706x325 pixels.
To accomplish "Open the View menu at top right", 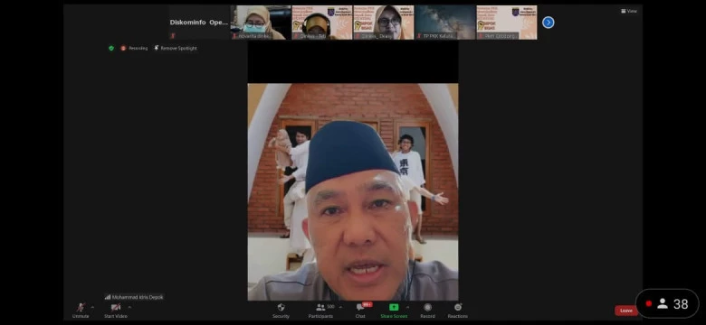I will [x=629, y=11].
